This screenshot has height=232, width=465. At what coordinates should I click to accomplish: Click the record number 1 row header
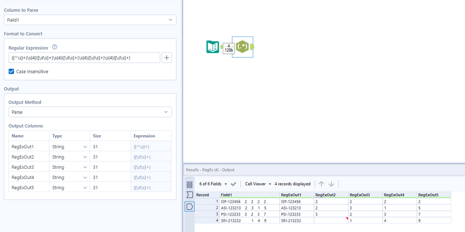click(207, 201)
